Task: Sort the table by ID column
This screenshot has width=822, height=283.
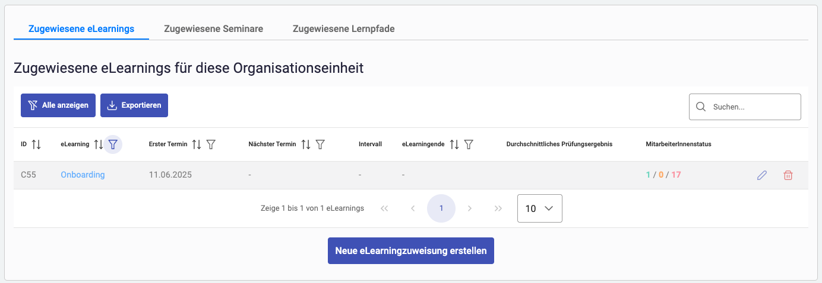Action: pos(36,144)
